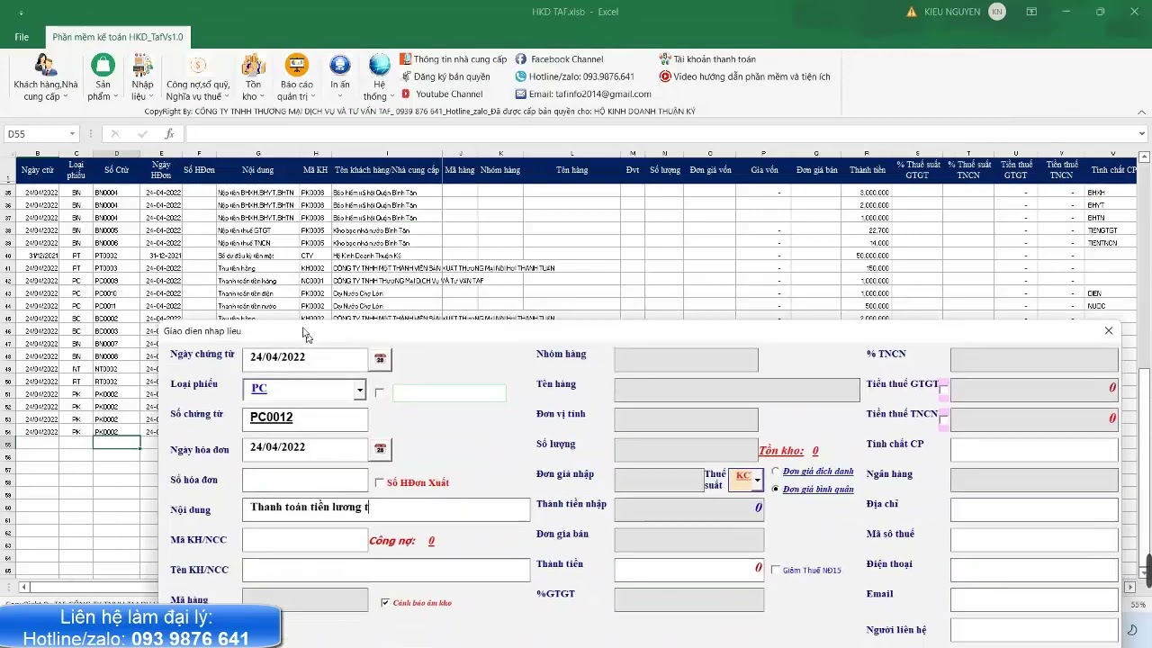Toggle the Cảnh báo âm kho checkbox
Viewport: 1152px width, 648px height.
click(385, 602)
